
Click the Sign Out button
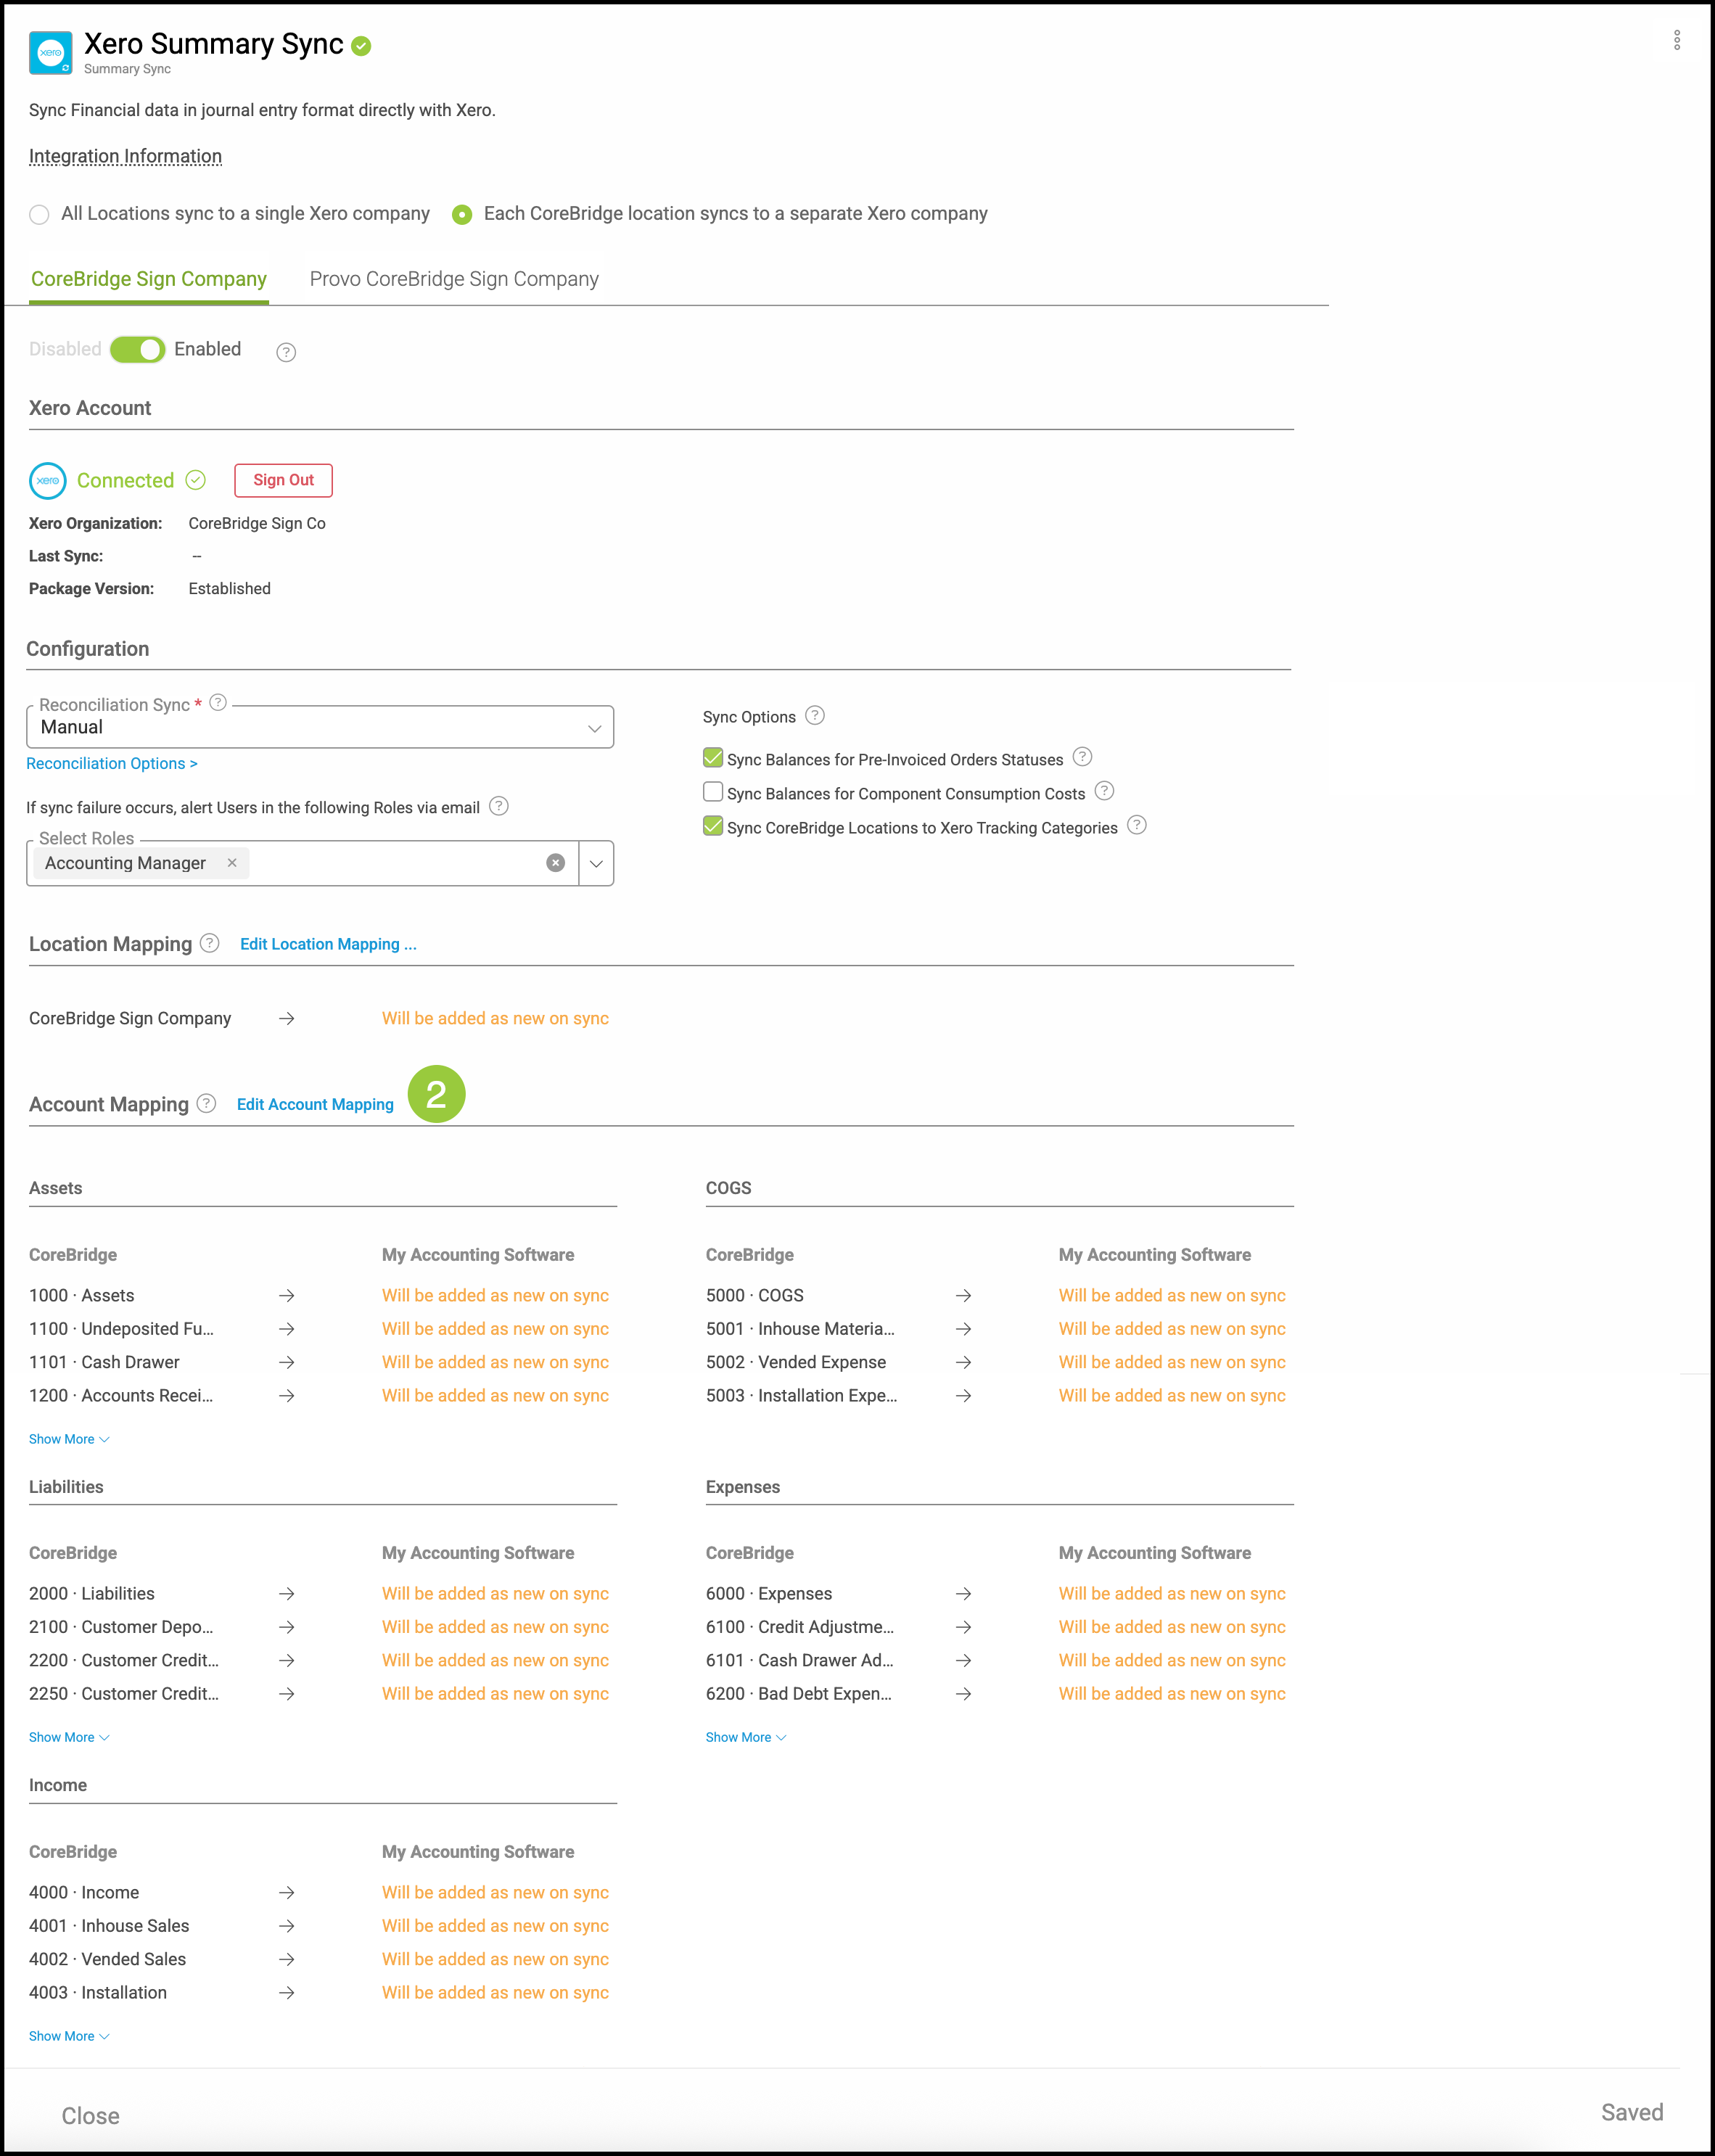click(283, 480)
